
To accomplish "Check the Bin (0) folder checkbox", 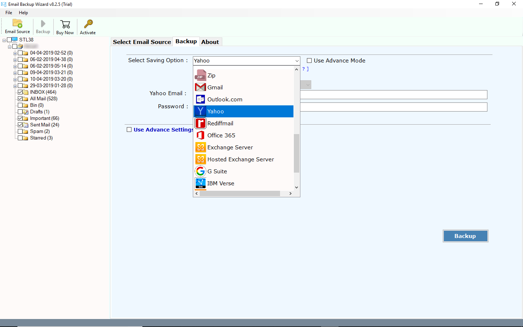I will [x=20, y=105].
